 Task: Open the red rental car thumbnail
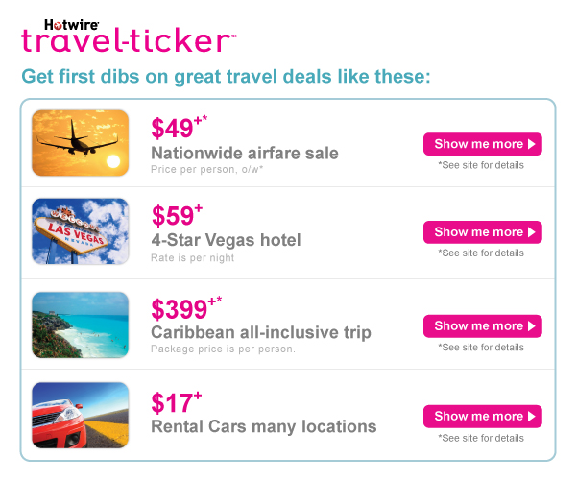[x=80, y=415]
